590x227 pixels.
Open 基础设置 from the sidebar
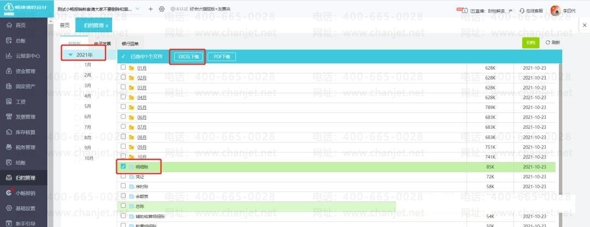coord(22,208)
